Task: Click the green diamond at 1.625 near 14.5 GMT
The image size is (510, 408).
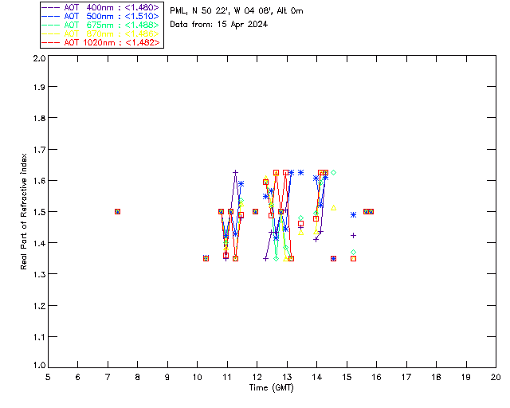Action: [333, 172]
